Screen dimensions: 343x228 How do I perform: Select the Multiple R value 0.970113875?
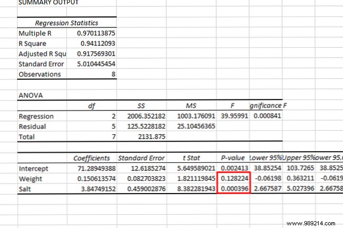point(96,33)
